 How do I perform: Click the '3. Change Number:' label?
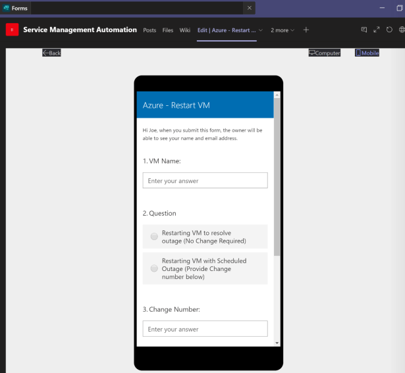tap(171, 309)
